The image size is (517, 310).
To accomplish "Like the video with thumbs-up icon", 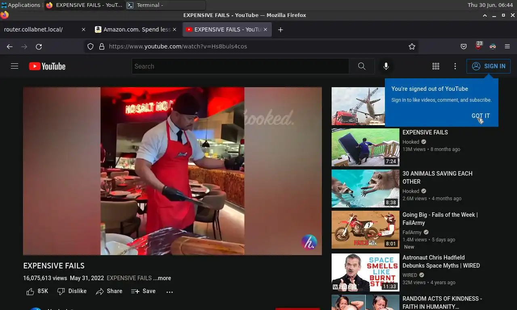I will coord(30,291).
